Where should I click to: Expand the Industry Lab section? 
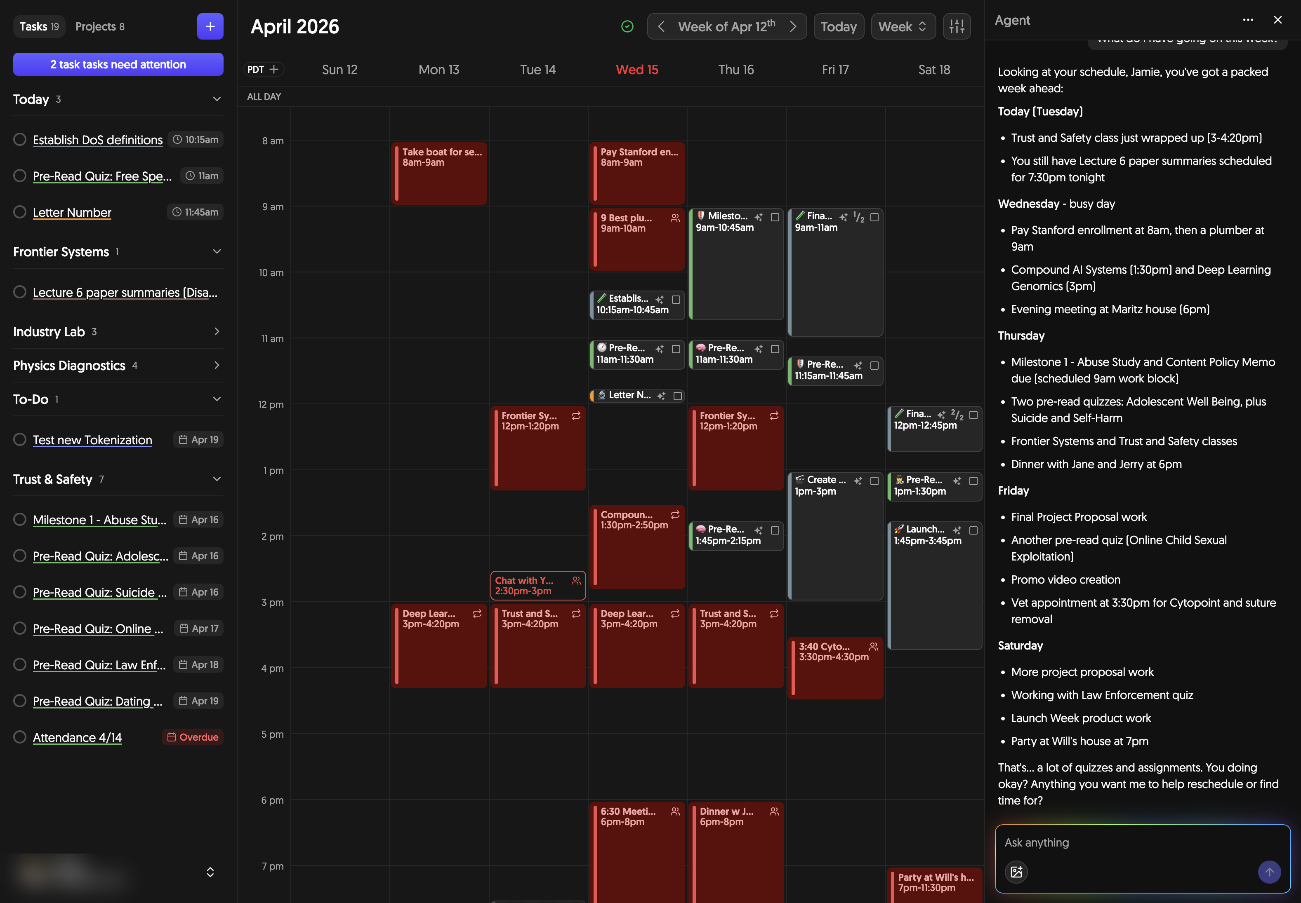coord(216,331)
